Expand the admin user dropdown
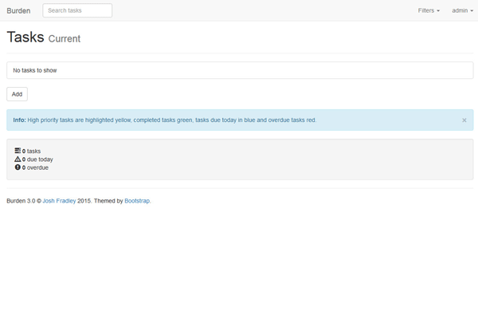This screenshot has height=319, width=478. point(462,10)
